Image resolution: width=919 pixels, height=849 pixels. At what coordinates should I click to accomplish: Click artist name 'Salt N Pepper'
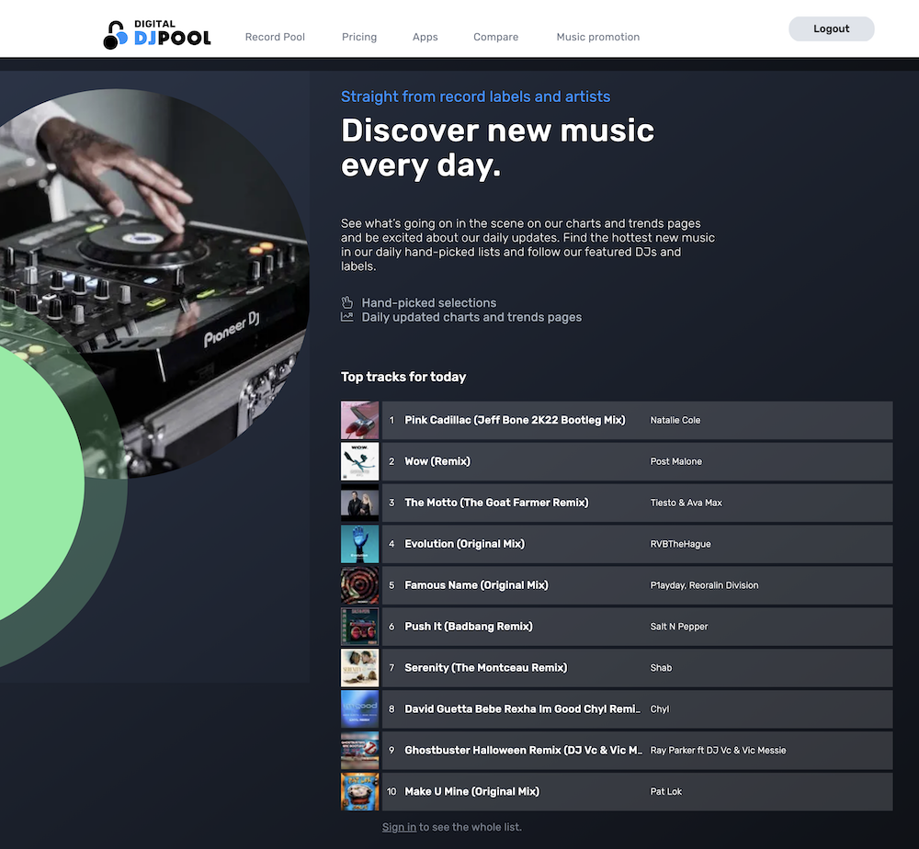point(679,627)
